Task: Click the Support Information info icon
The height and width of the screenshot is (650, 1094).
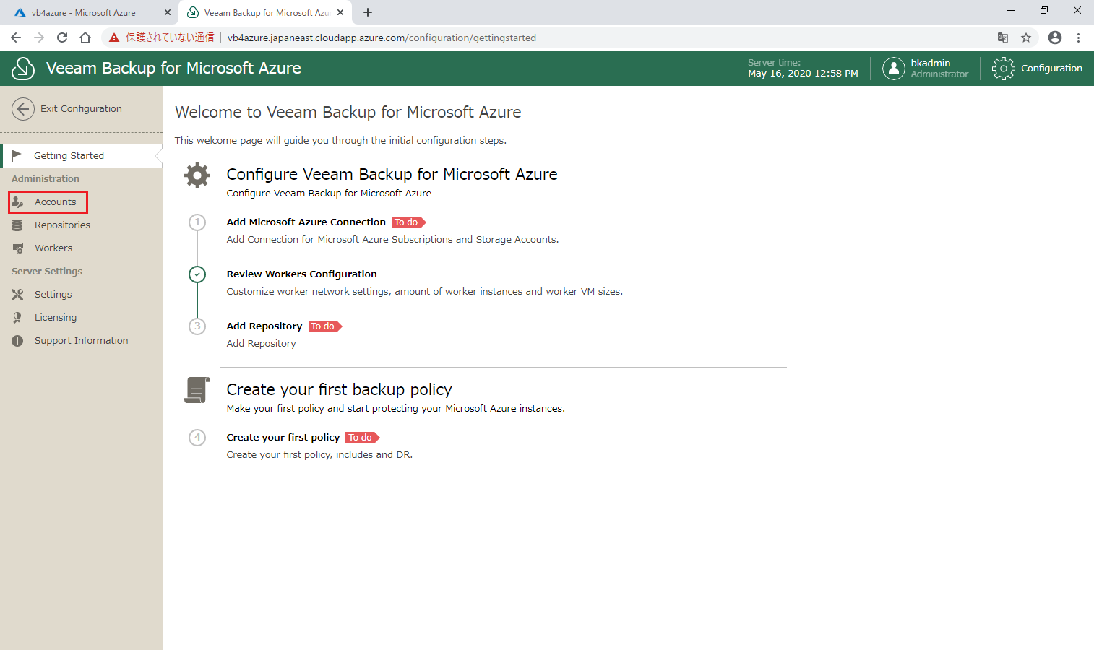Action: (x=17, y=341)
